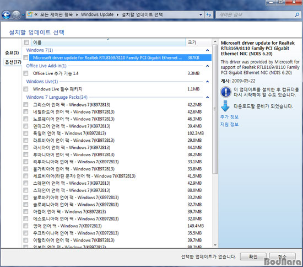
Task: Select the 세르비아어(라틴 문자) 언어 팩 row
Action: click(x=84, y=176)
